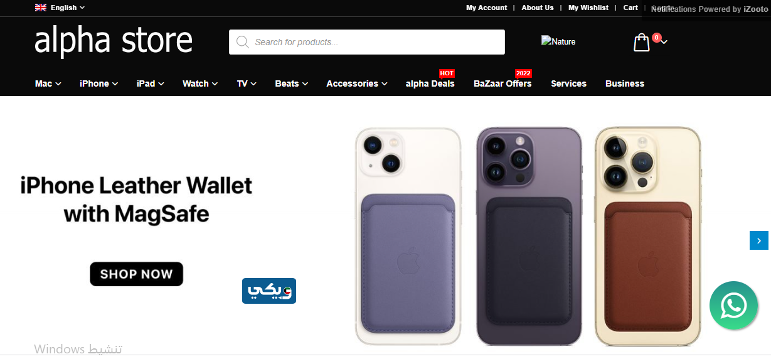
Task: Click the UK flag language icon
Action: coord(41,8)
